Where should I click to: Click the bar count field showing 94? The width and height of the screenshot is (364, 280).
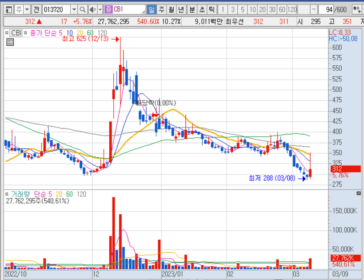326,9
